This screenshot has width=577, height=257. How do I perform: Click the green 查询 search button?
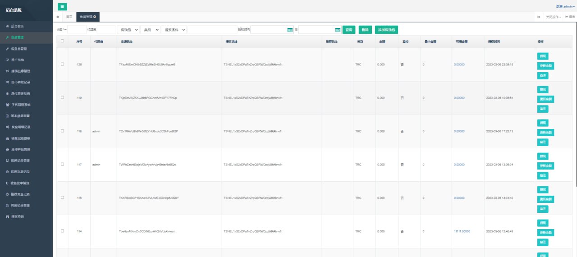click(x=348, y=30)
